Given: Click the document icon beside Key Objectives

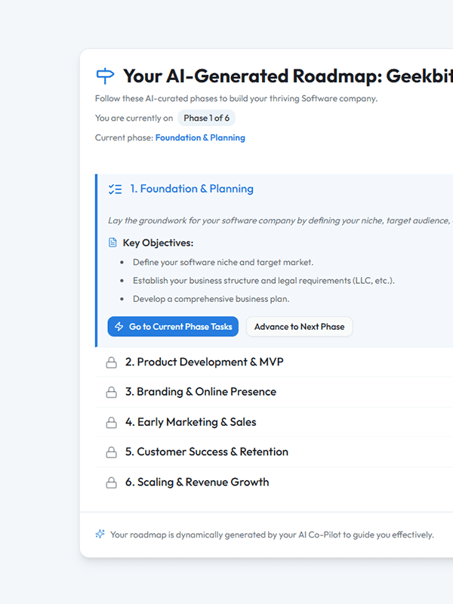Looking at the screenshot, I should (x=112, y=242).
